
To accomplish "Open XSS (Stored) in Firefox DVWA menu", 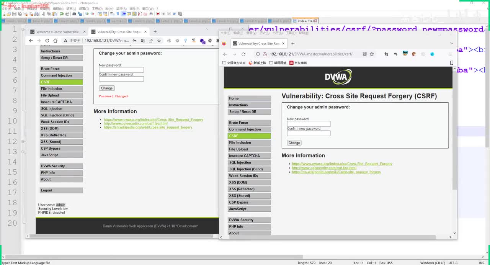I will (x=249, y=195).
